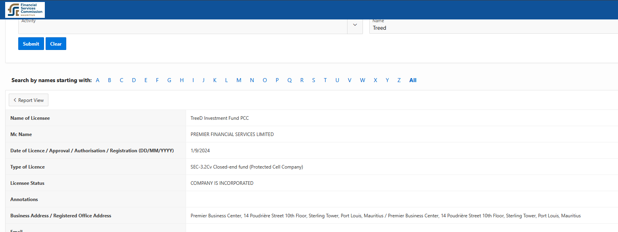Return to Report View

coord(28,100)
